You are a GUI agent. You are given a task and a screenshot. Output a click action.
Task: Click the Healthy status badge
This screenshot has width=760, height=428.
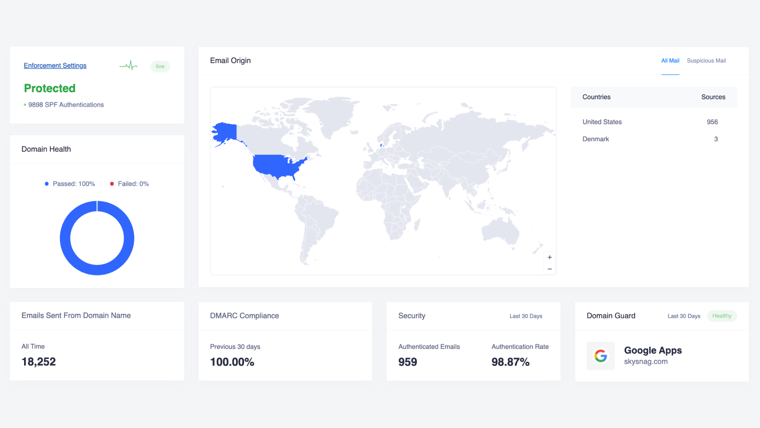pos(721,316)
